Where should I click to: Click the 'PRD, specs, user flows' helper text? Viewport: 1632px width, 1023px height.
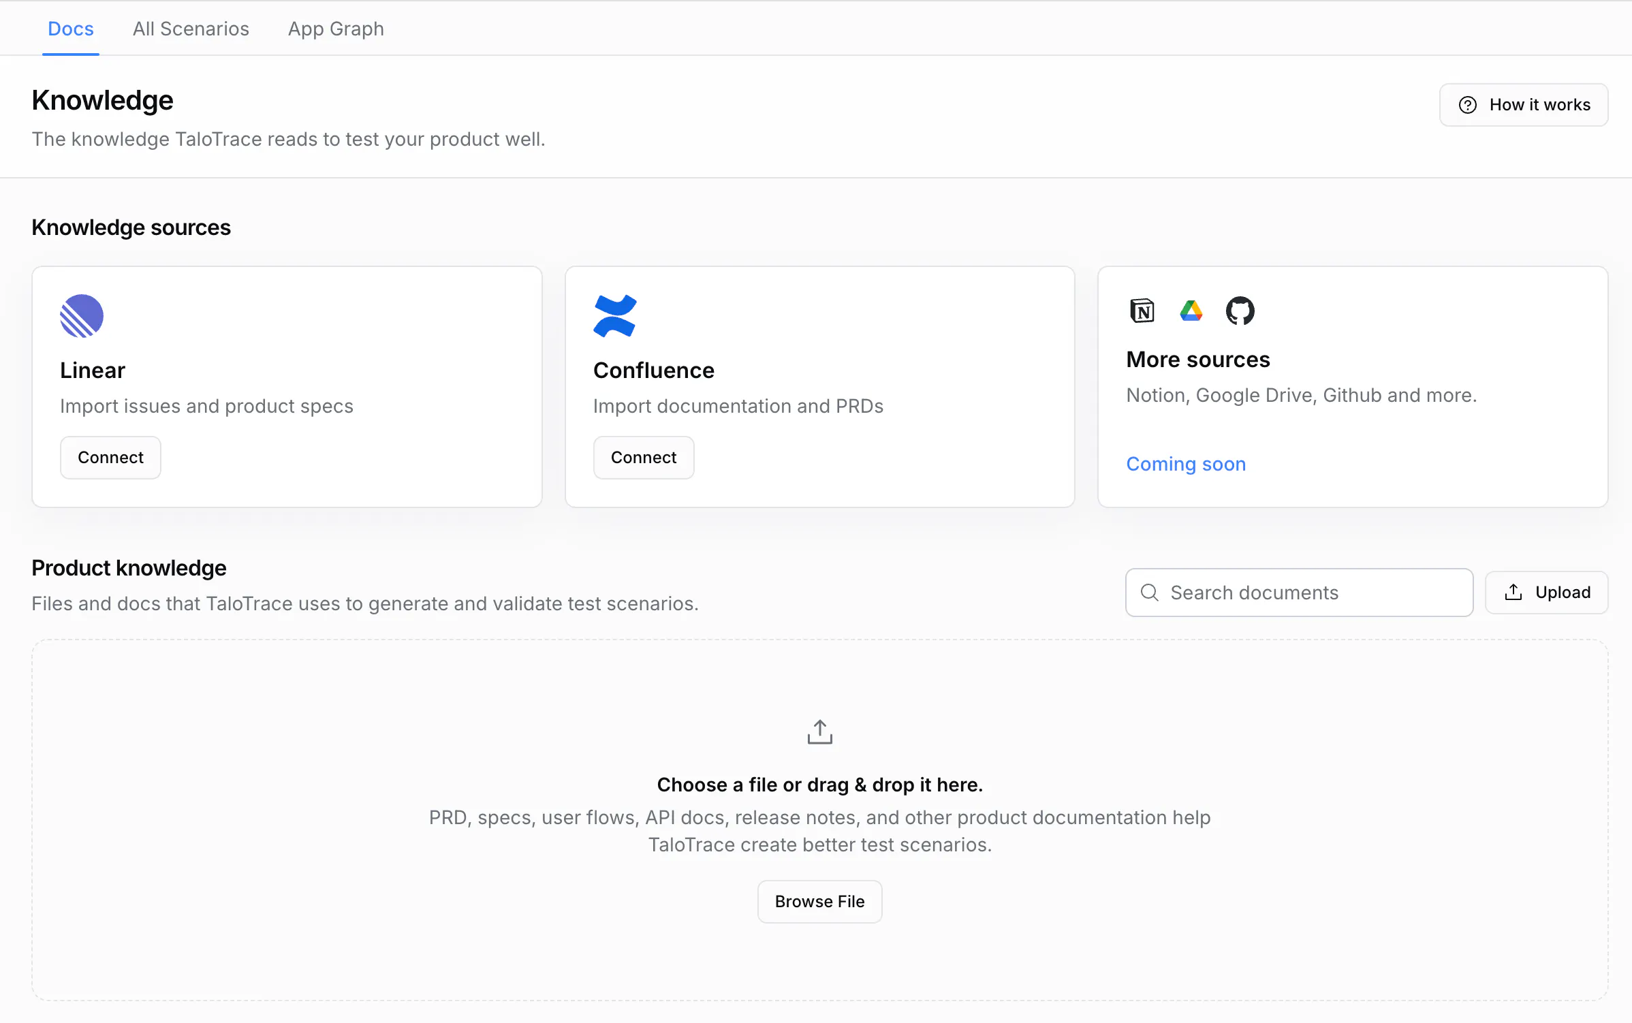pos(819,831)
